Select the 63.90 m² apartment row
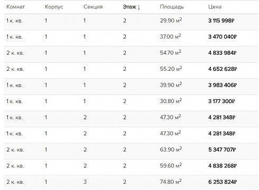 [x=132, y=149]
